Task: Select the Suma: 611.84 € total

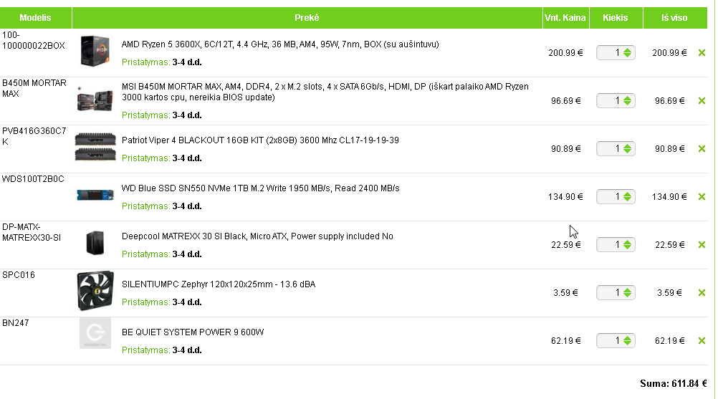Action: 673,384
